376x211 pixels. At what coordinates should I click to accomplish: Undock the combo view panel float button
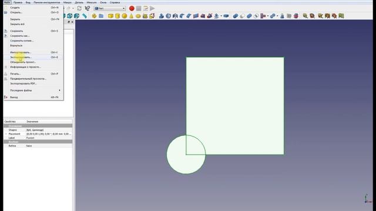(x=69, y=22)
